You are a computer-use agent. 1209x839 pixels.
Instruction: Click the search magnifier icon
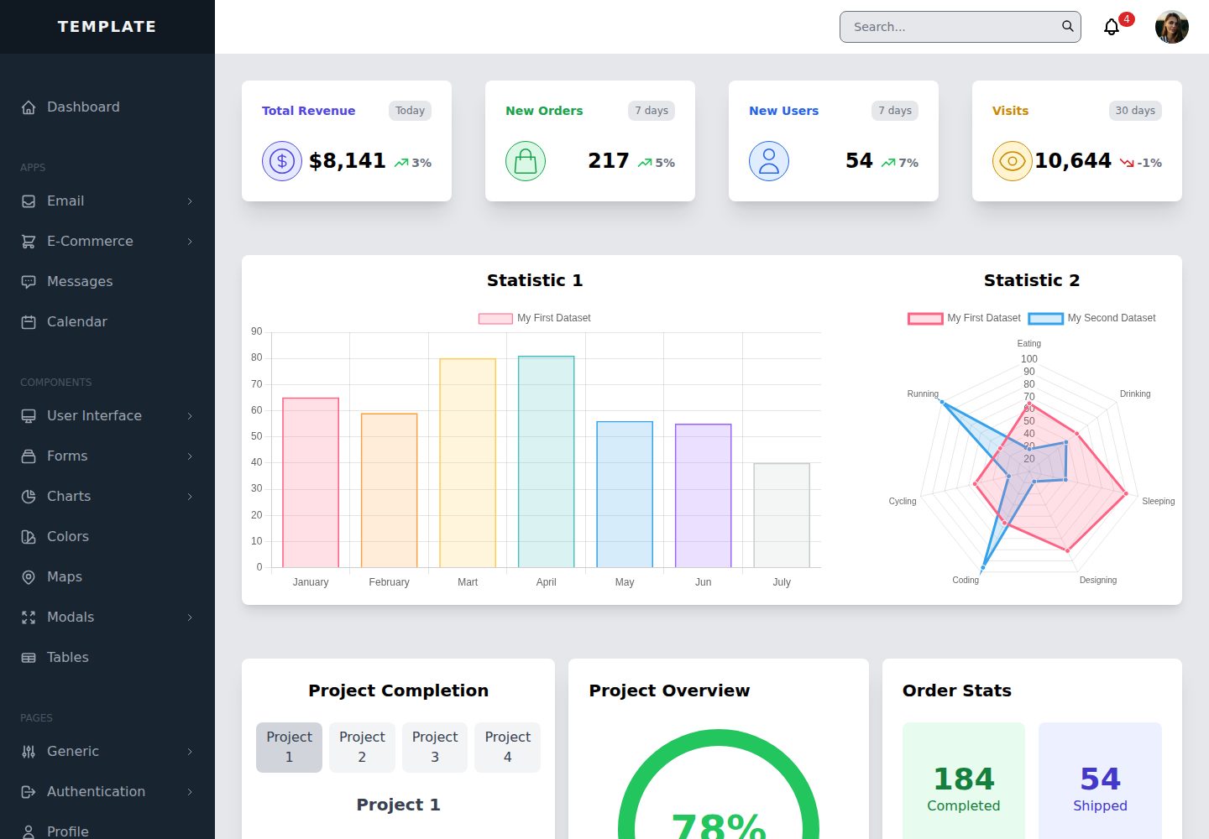pyautogui.click(x=1068, y=26)
